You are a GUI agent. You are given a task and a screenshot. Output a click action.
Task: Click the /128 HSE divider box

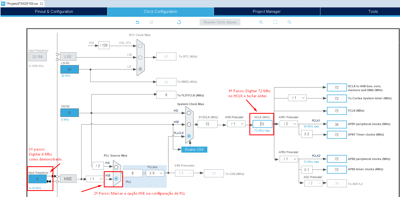click(104, 45)
